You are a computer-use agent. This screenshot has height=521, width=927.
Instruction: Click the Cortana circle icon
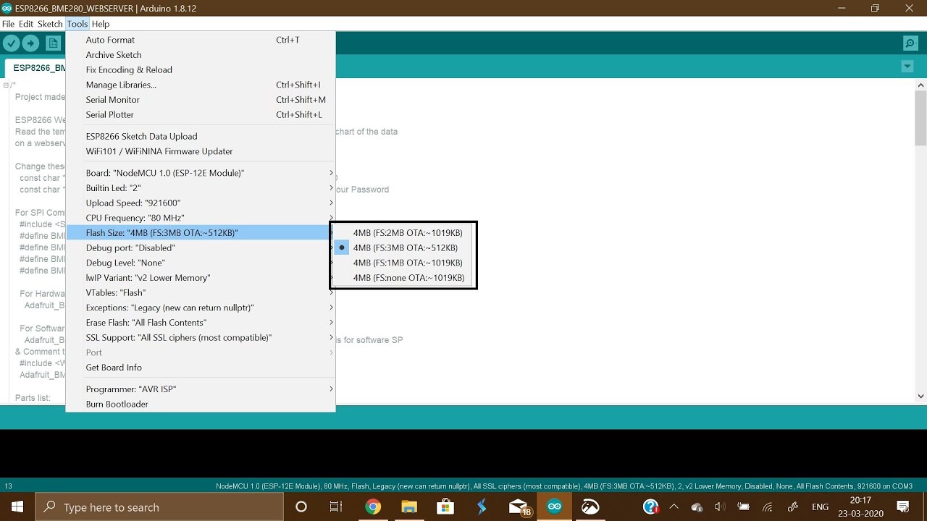coord(301,507)
